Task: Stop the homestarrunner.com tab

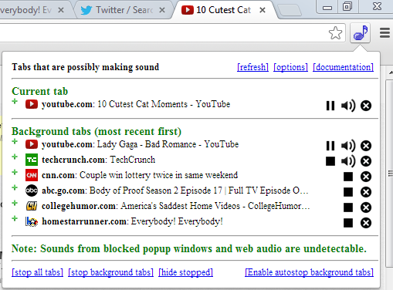Action: (348, 223)
